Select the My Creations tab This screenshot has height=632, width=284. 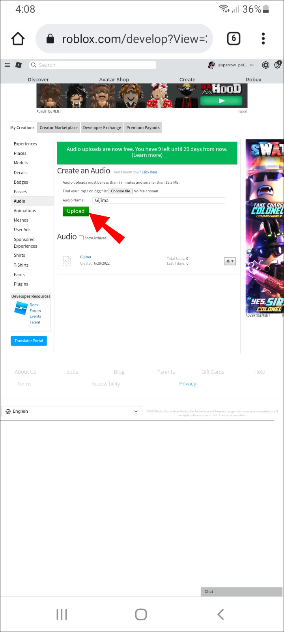point(22,128)
